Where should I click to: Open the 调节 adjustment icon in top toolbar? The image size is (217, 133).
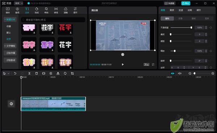coord(75,10)
